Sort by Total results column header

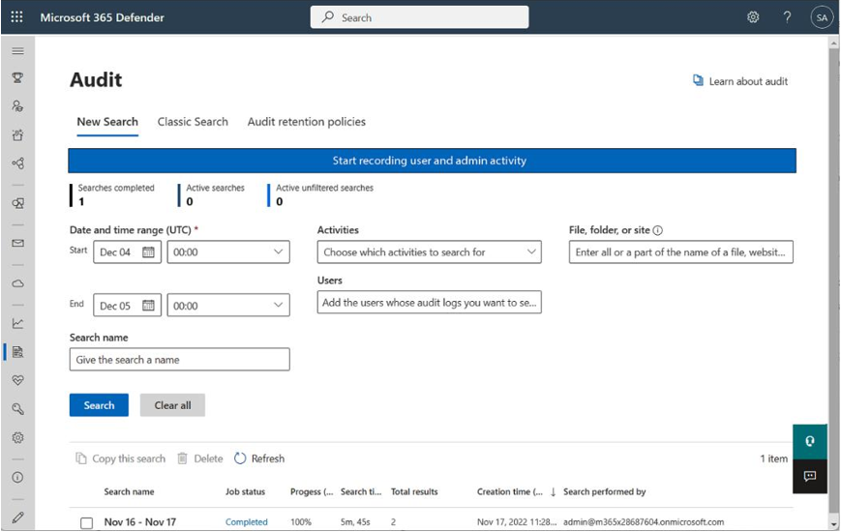click(414, 491)
